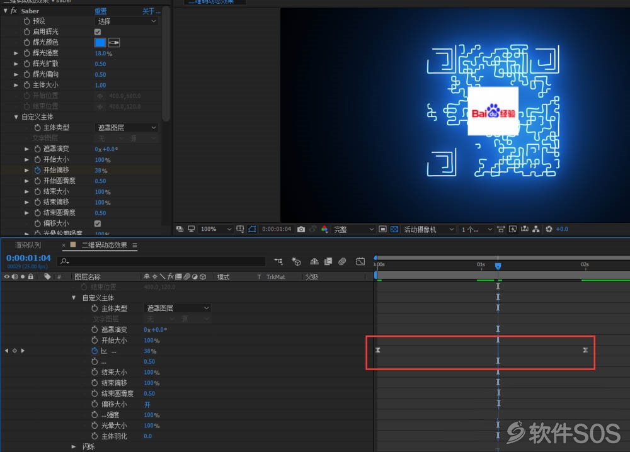The width and height of the screenshot is (630, 452).
Task: Click the 0:00:01:04 viewer timecode
Action: pyautogui.click(x=277, y=229)
